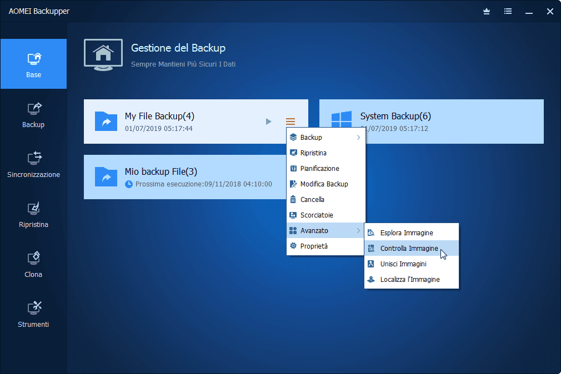Click the AOMEI Backupper title text
561x374 pixels.
(x=39, y=12)
